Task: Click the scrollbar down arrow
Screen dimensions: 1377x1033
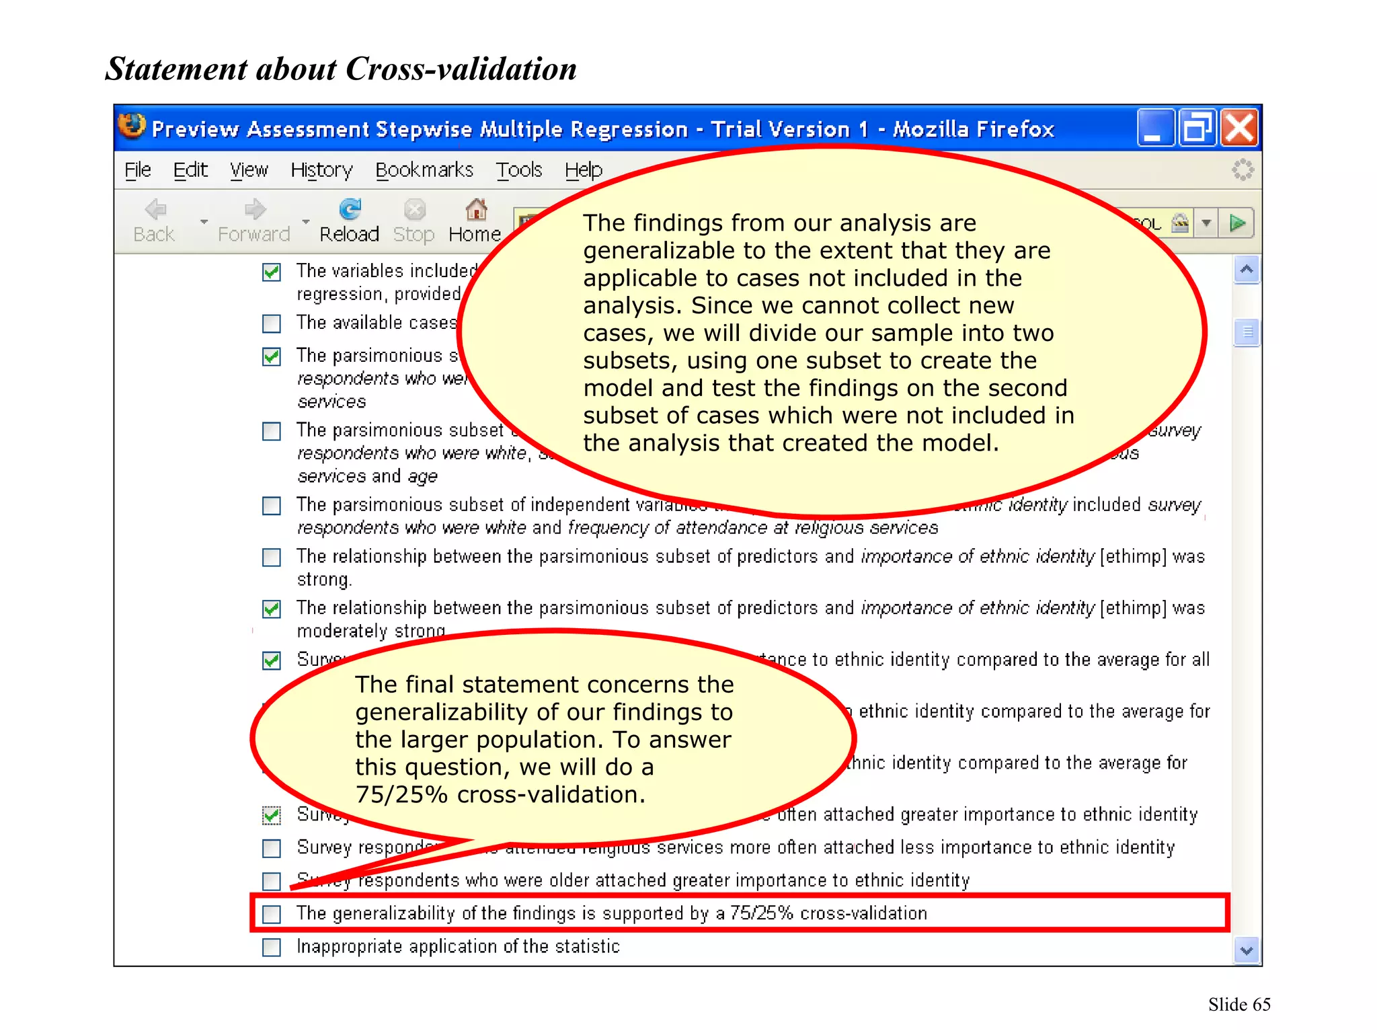Action: (x=1247, y=951)
